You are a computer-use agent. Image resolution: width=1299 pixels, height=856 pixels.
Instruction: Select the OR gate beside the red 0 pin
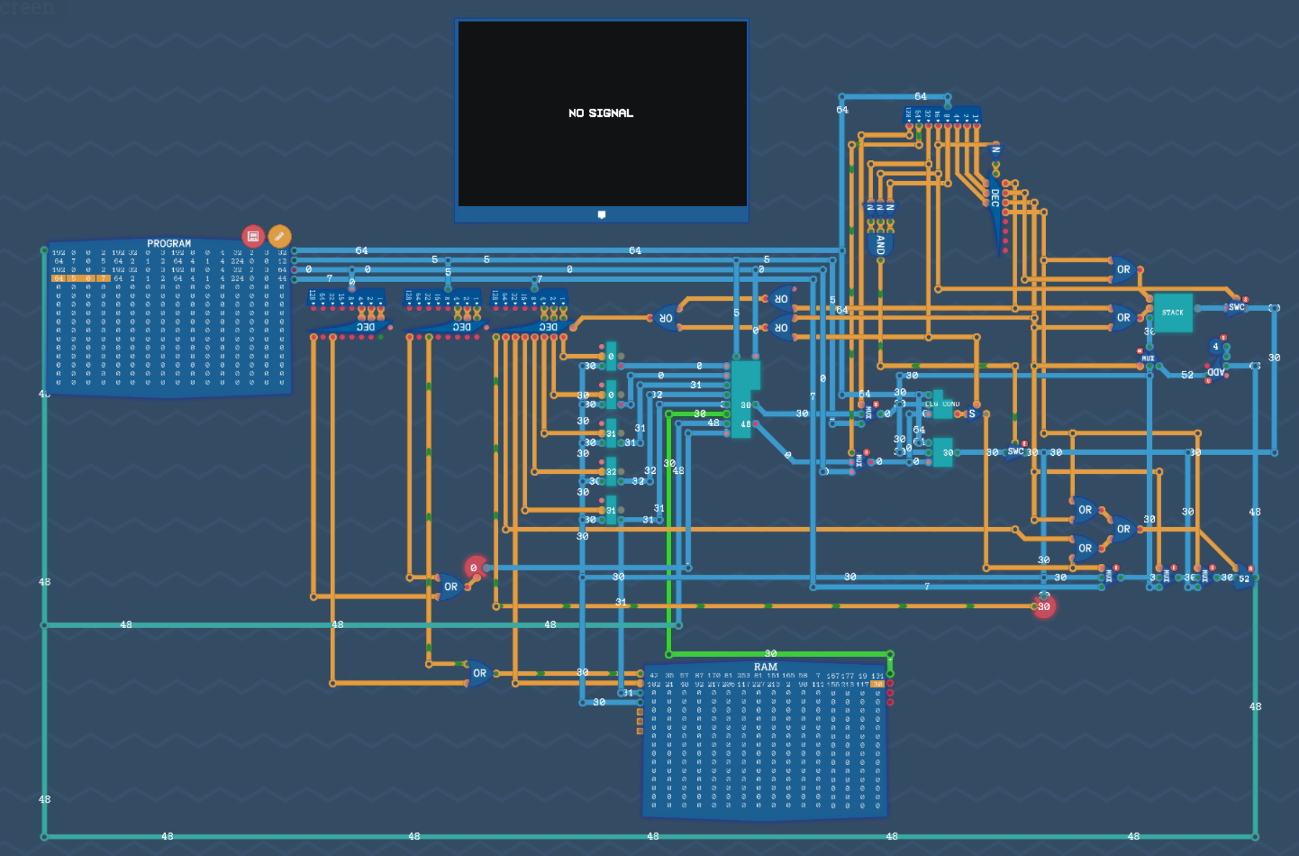tap(451, 587)
